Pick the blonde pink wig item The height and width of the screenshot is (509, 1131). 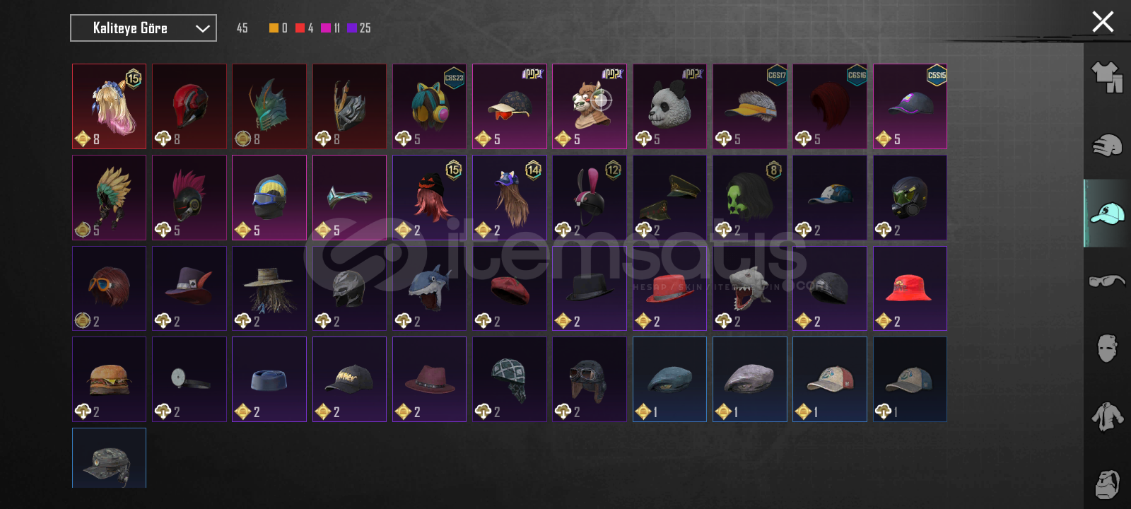tap(109, 107)
